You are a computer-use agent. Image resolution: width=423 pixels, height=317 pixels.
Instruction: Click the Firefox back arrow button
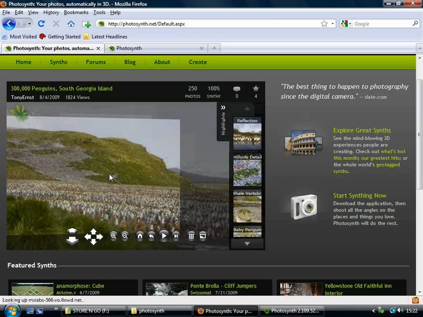(x=9, y=24)
